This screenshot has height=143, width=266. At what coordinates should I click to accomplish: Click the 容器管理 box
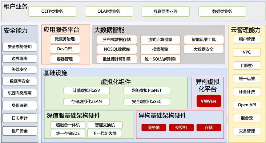(65, 59)
